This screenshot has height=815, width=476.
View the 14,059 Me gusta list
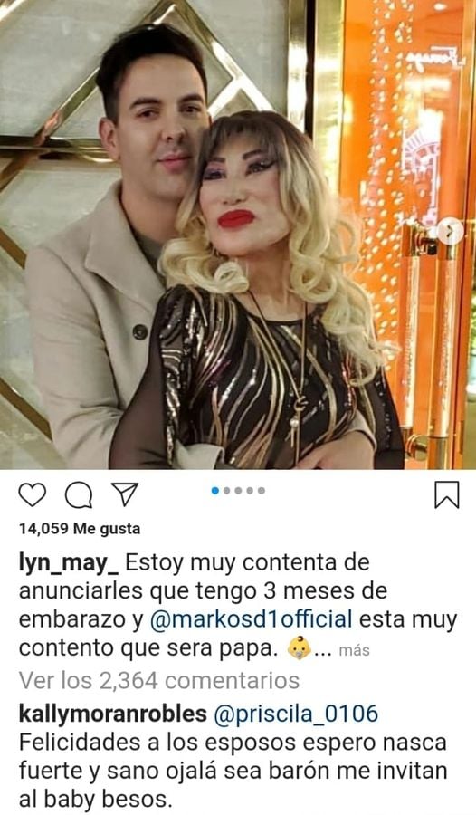(x=80, y=529)
